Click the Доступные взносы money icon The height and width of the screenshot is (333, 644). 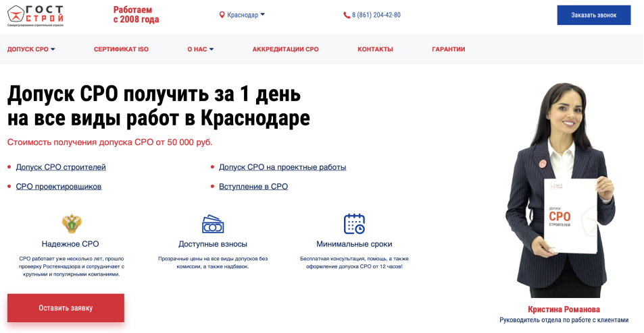(x=213, y=224)
